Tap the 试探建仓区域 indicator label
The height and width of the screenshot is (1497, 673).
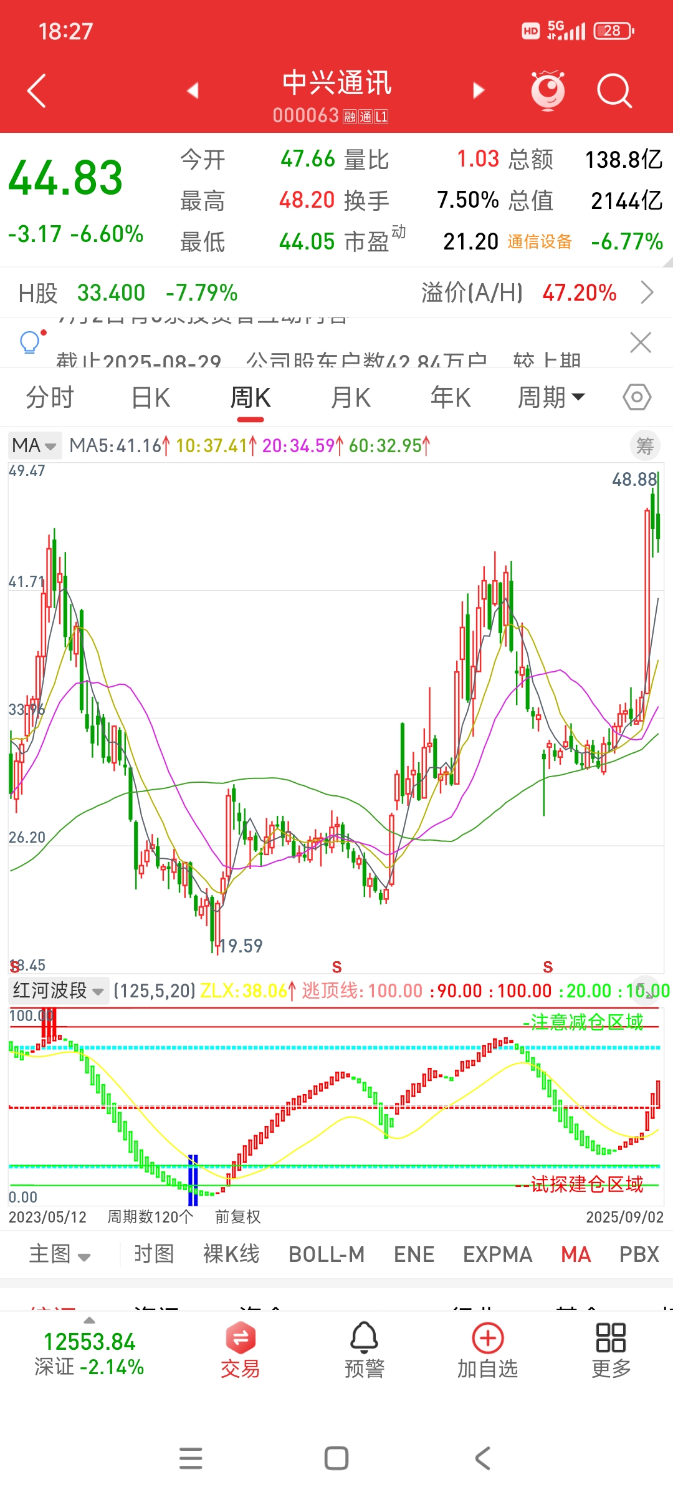580,1183
